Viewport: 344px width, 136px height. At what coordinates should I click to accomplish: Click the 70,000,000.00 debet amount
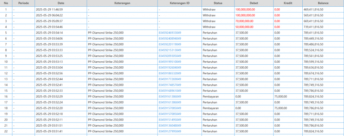(x=245, y=21)
